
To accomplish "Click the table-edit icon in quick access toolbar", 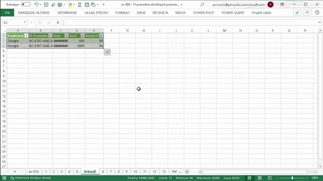I will click(x=60, y=5).
